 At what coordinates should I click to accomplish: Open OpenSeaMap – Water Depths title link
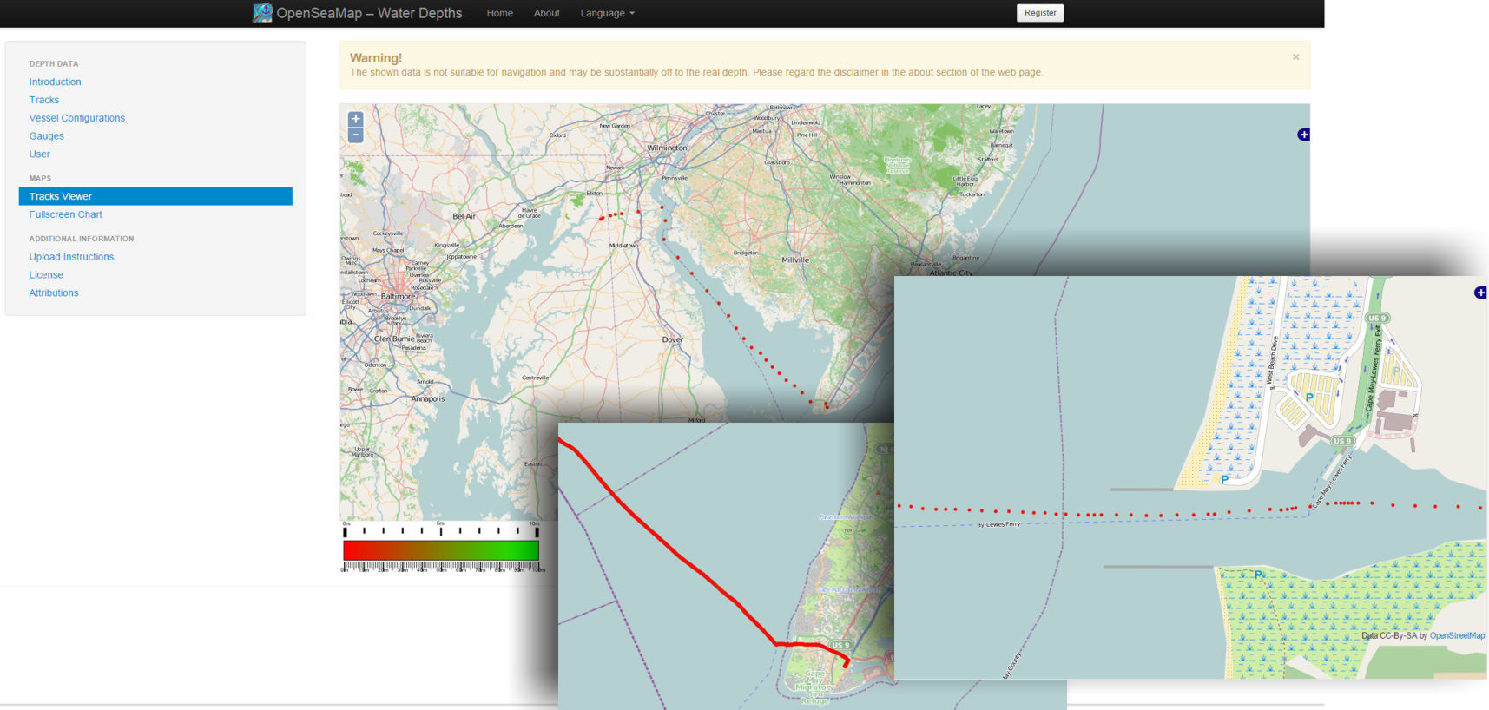point(369,13)
